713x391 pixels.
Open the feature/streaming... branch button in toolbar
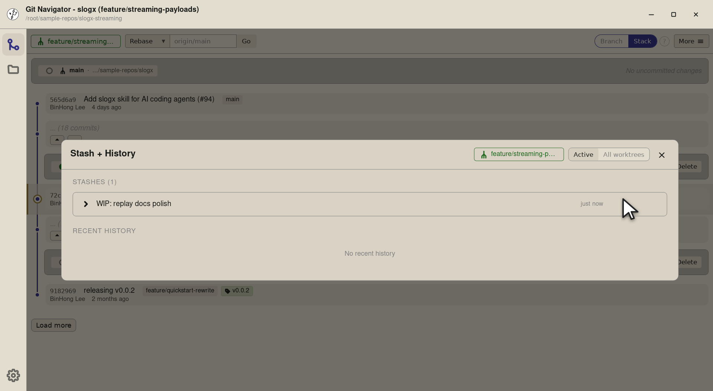(x=76, y=41)
